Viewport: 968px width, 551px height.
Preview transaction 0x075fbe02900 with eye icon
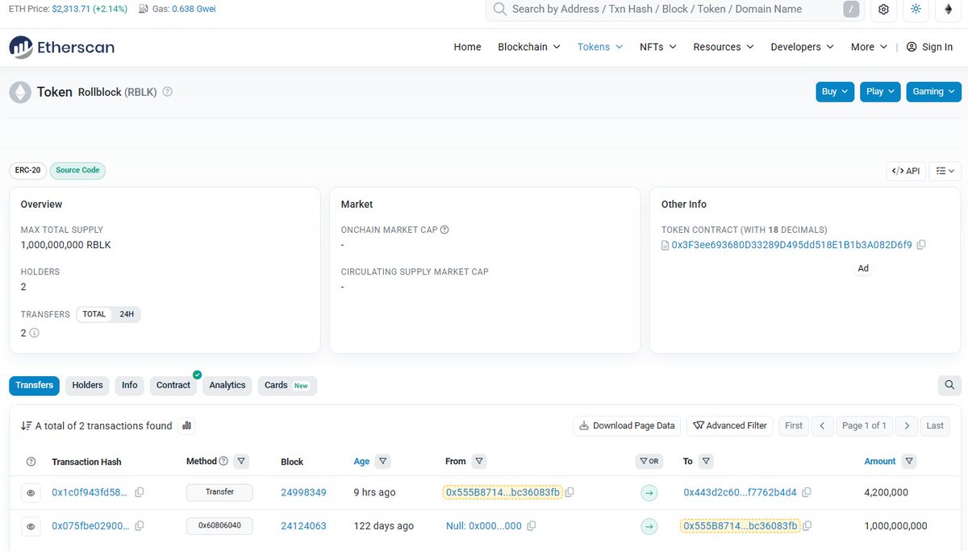(x=31, y=526)
